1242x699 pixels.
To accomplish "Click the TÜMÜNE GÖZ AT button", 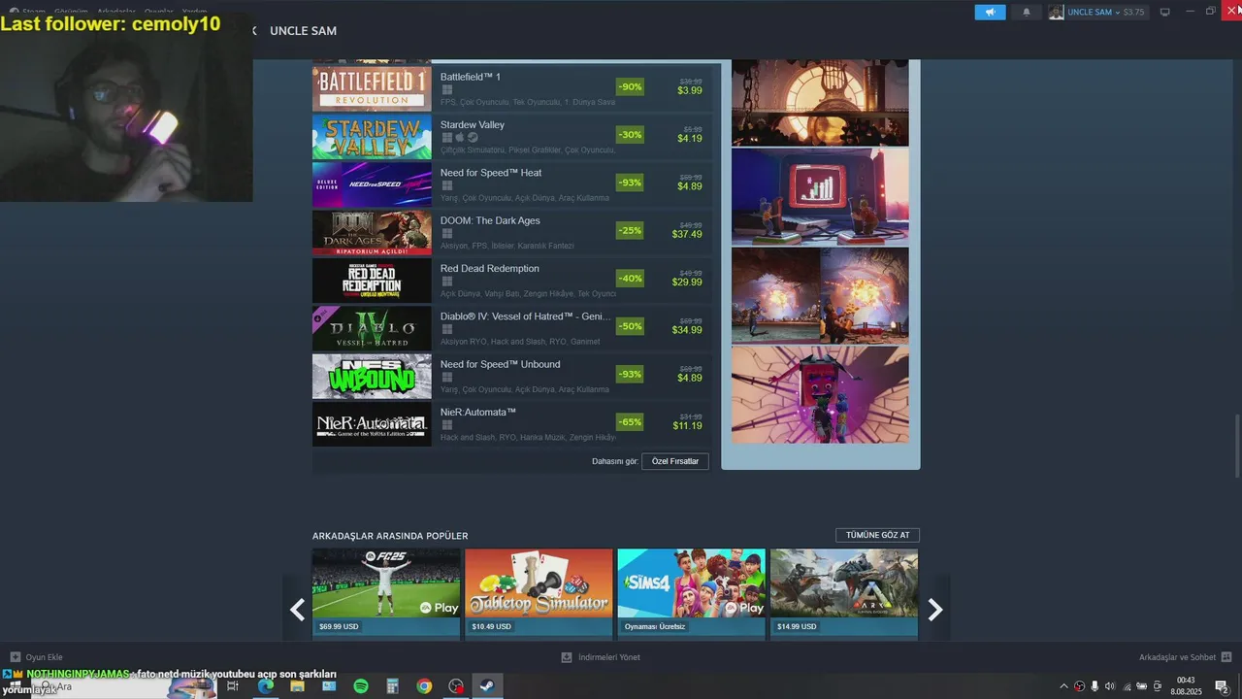I will [877, 535].
